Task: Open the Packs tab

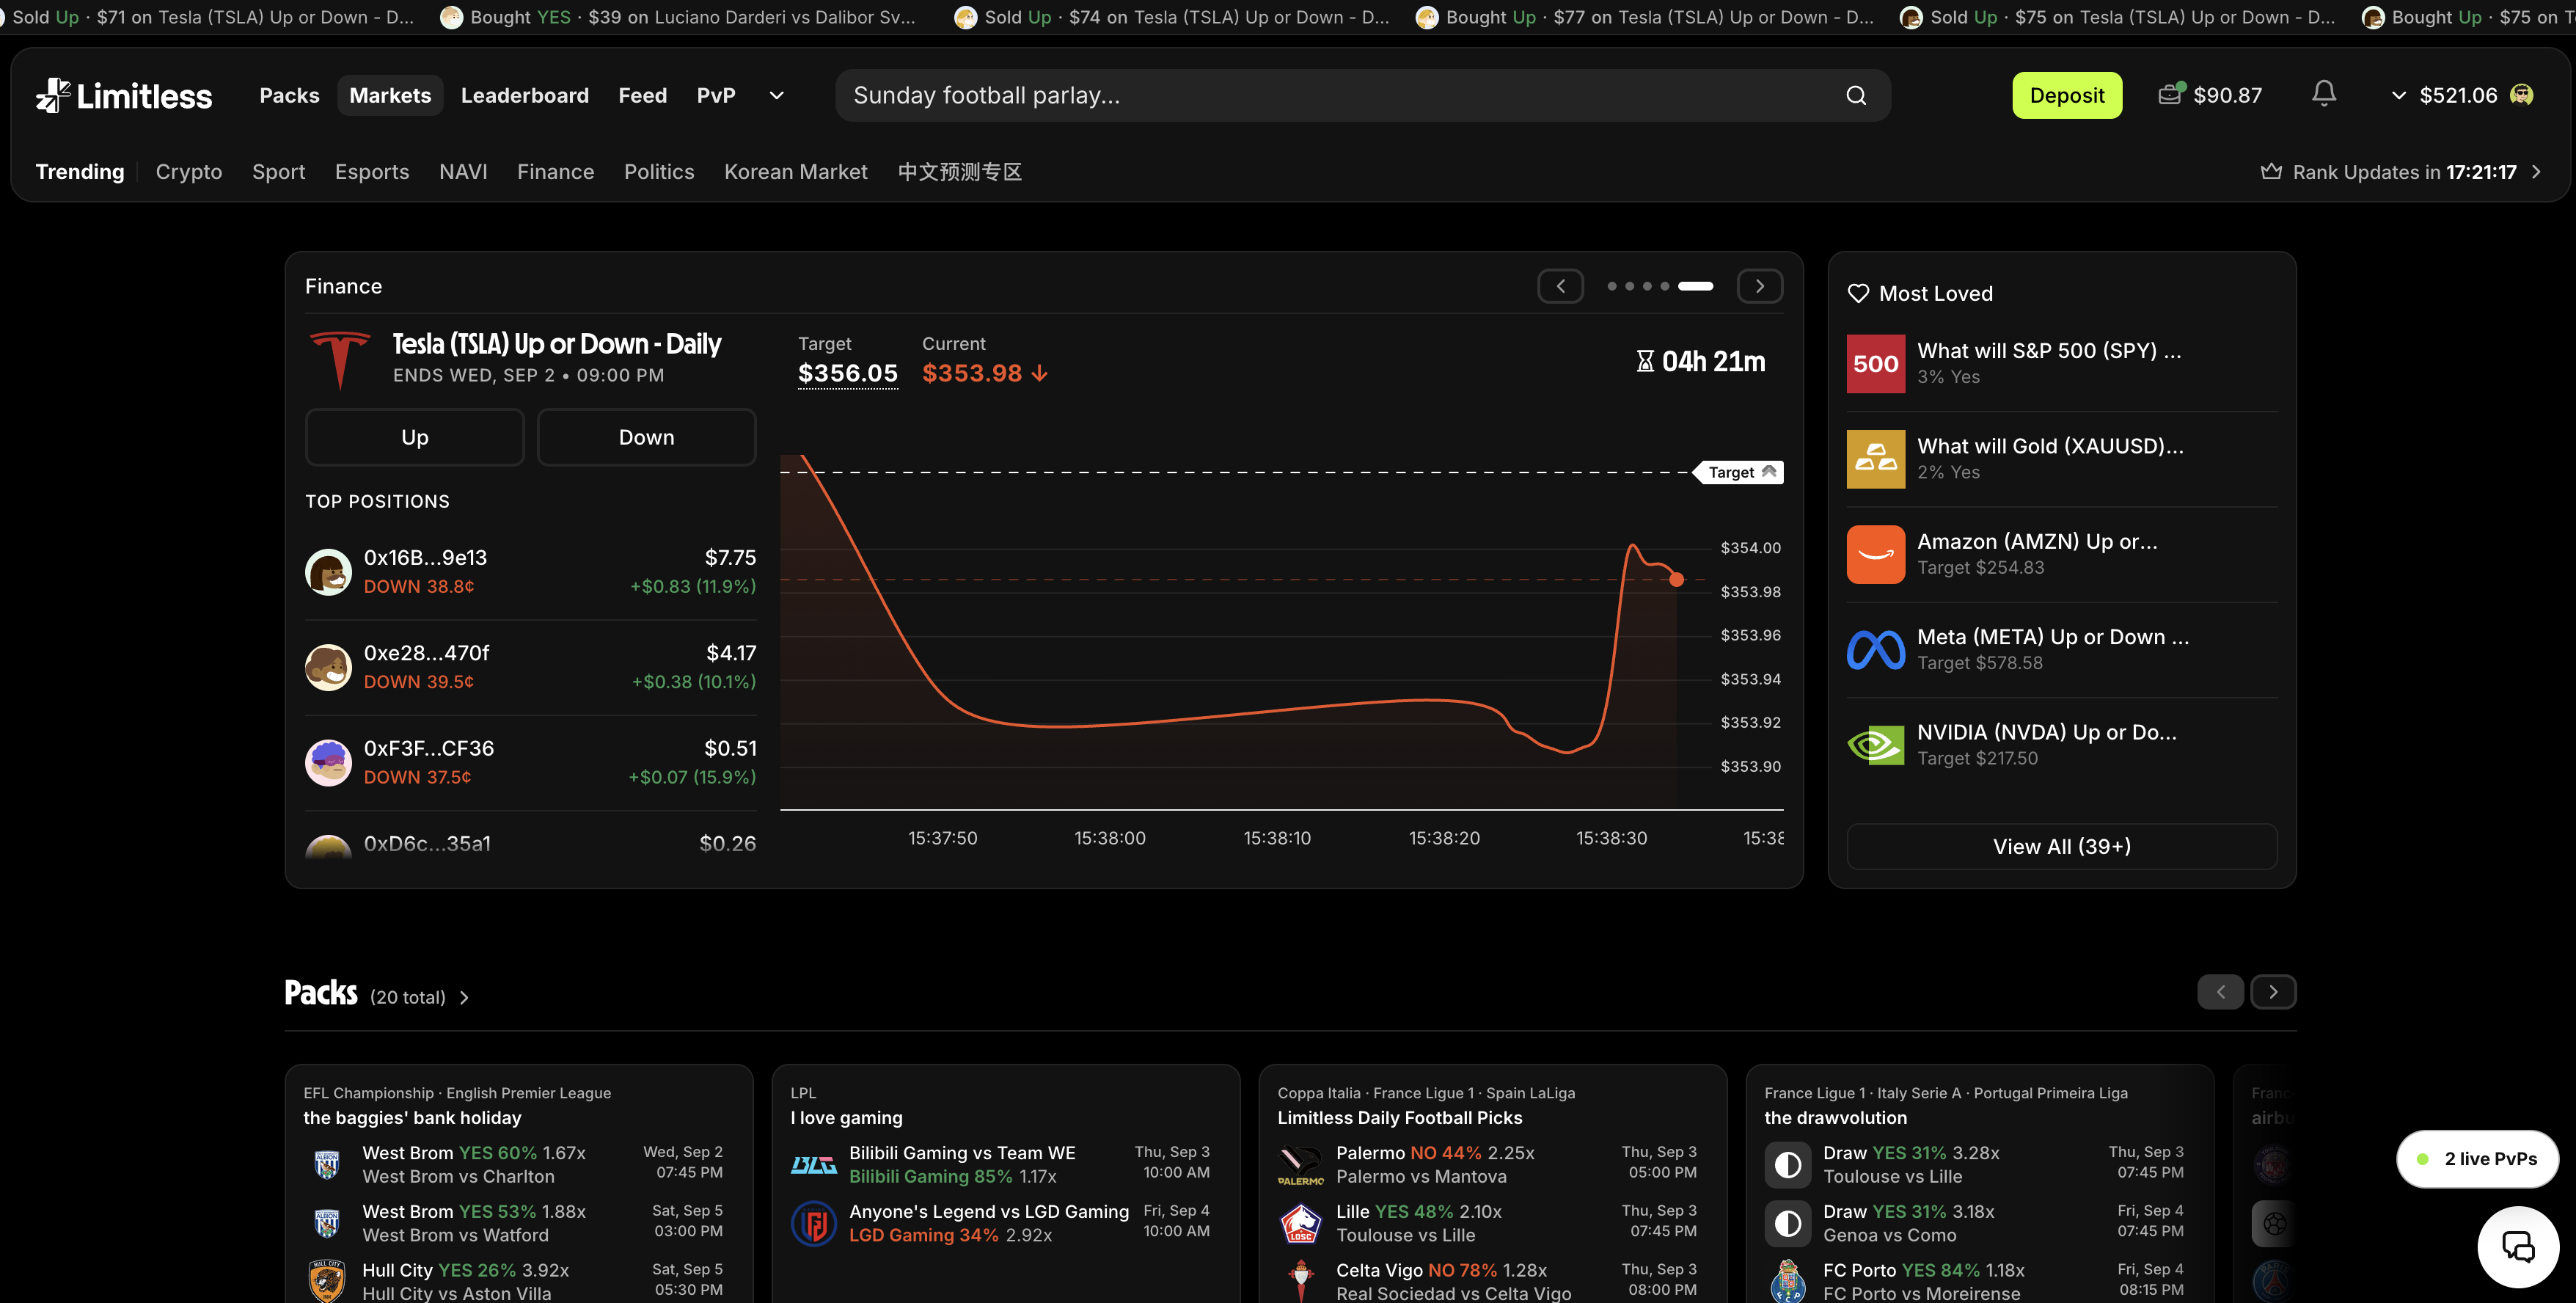Action: tap(290, 95)
